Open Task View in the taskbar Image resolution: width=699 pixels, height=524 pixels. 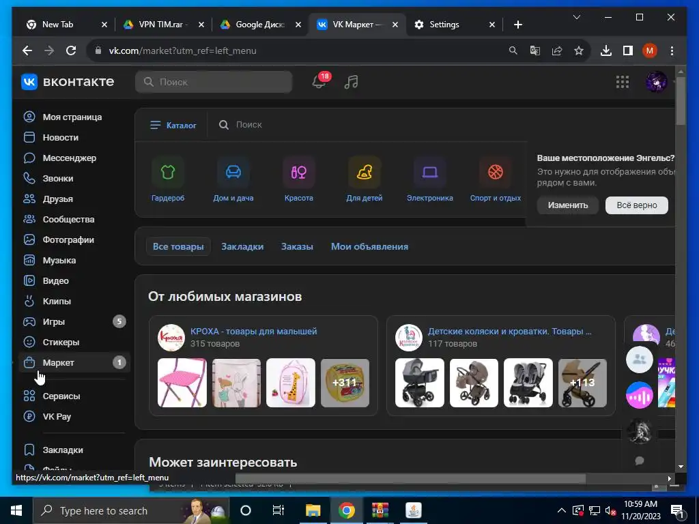click(x=279, y=510)
